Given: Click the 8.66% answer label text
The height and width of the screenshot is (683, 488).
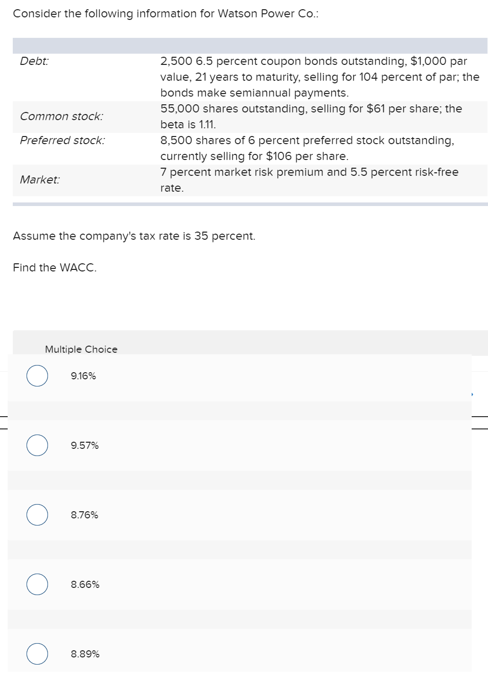Looking at the screenshot, I should point(84,584).
